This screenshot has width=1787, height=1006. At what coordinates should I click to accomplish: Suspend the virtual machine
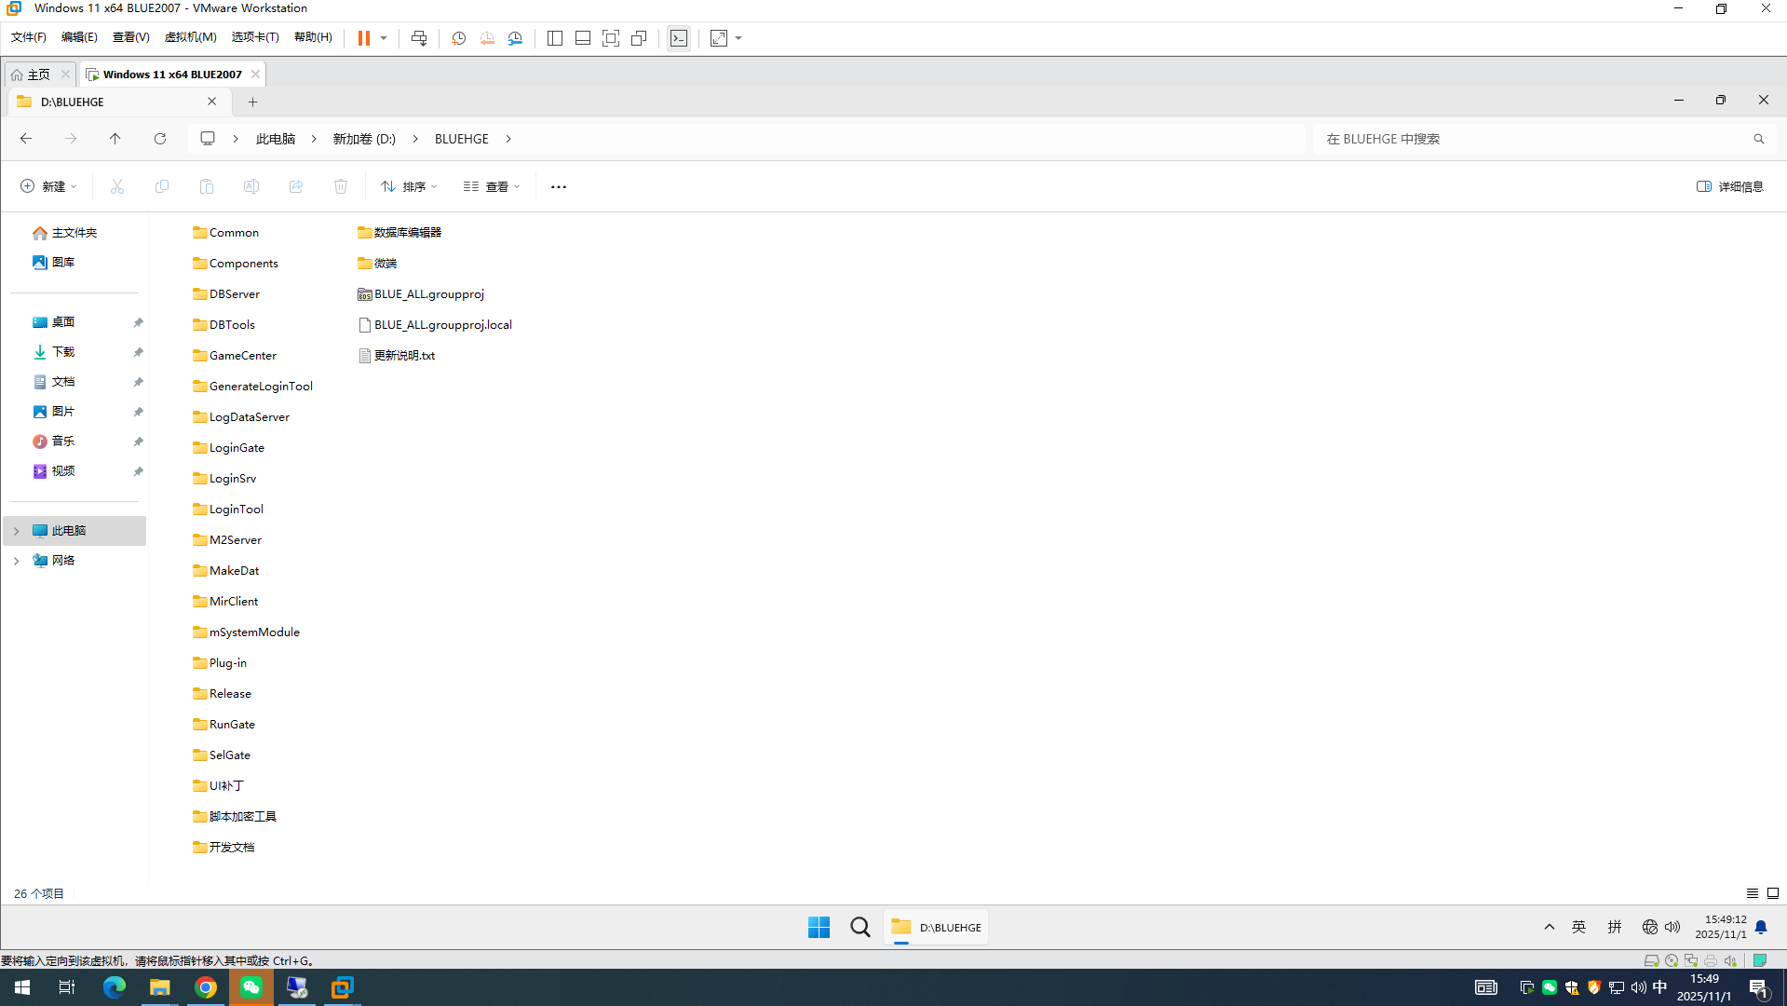point(362,38)
